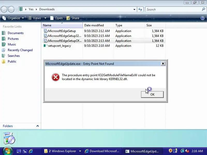Image resolution: width=207 pixels, height=155 pixels.
Task: Click the Refresh button beside address bar
Action: tap(140, 9)
